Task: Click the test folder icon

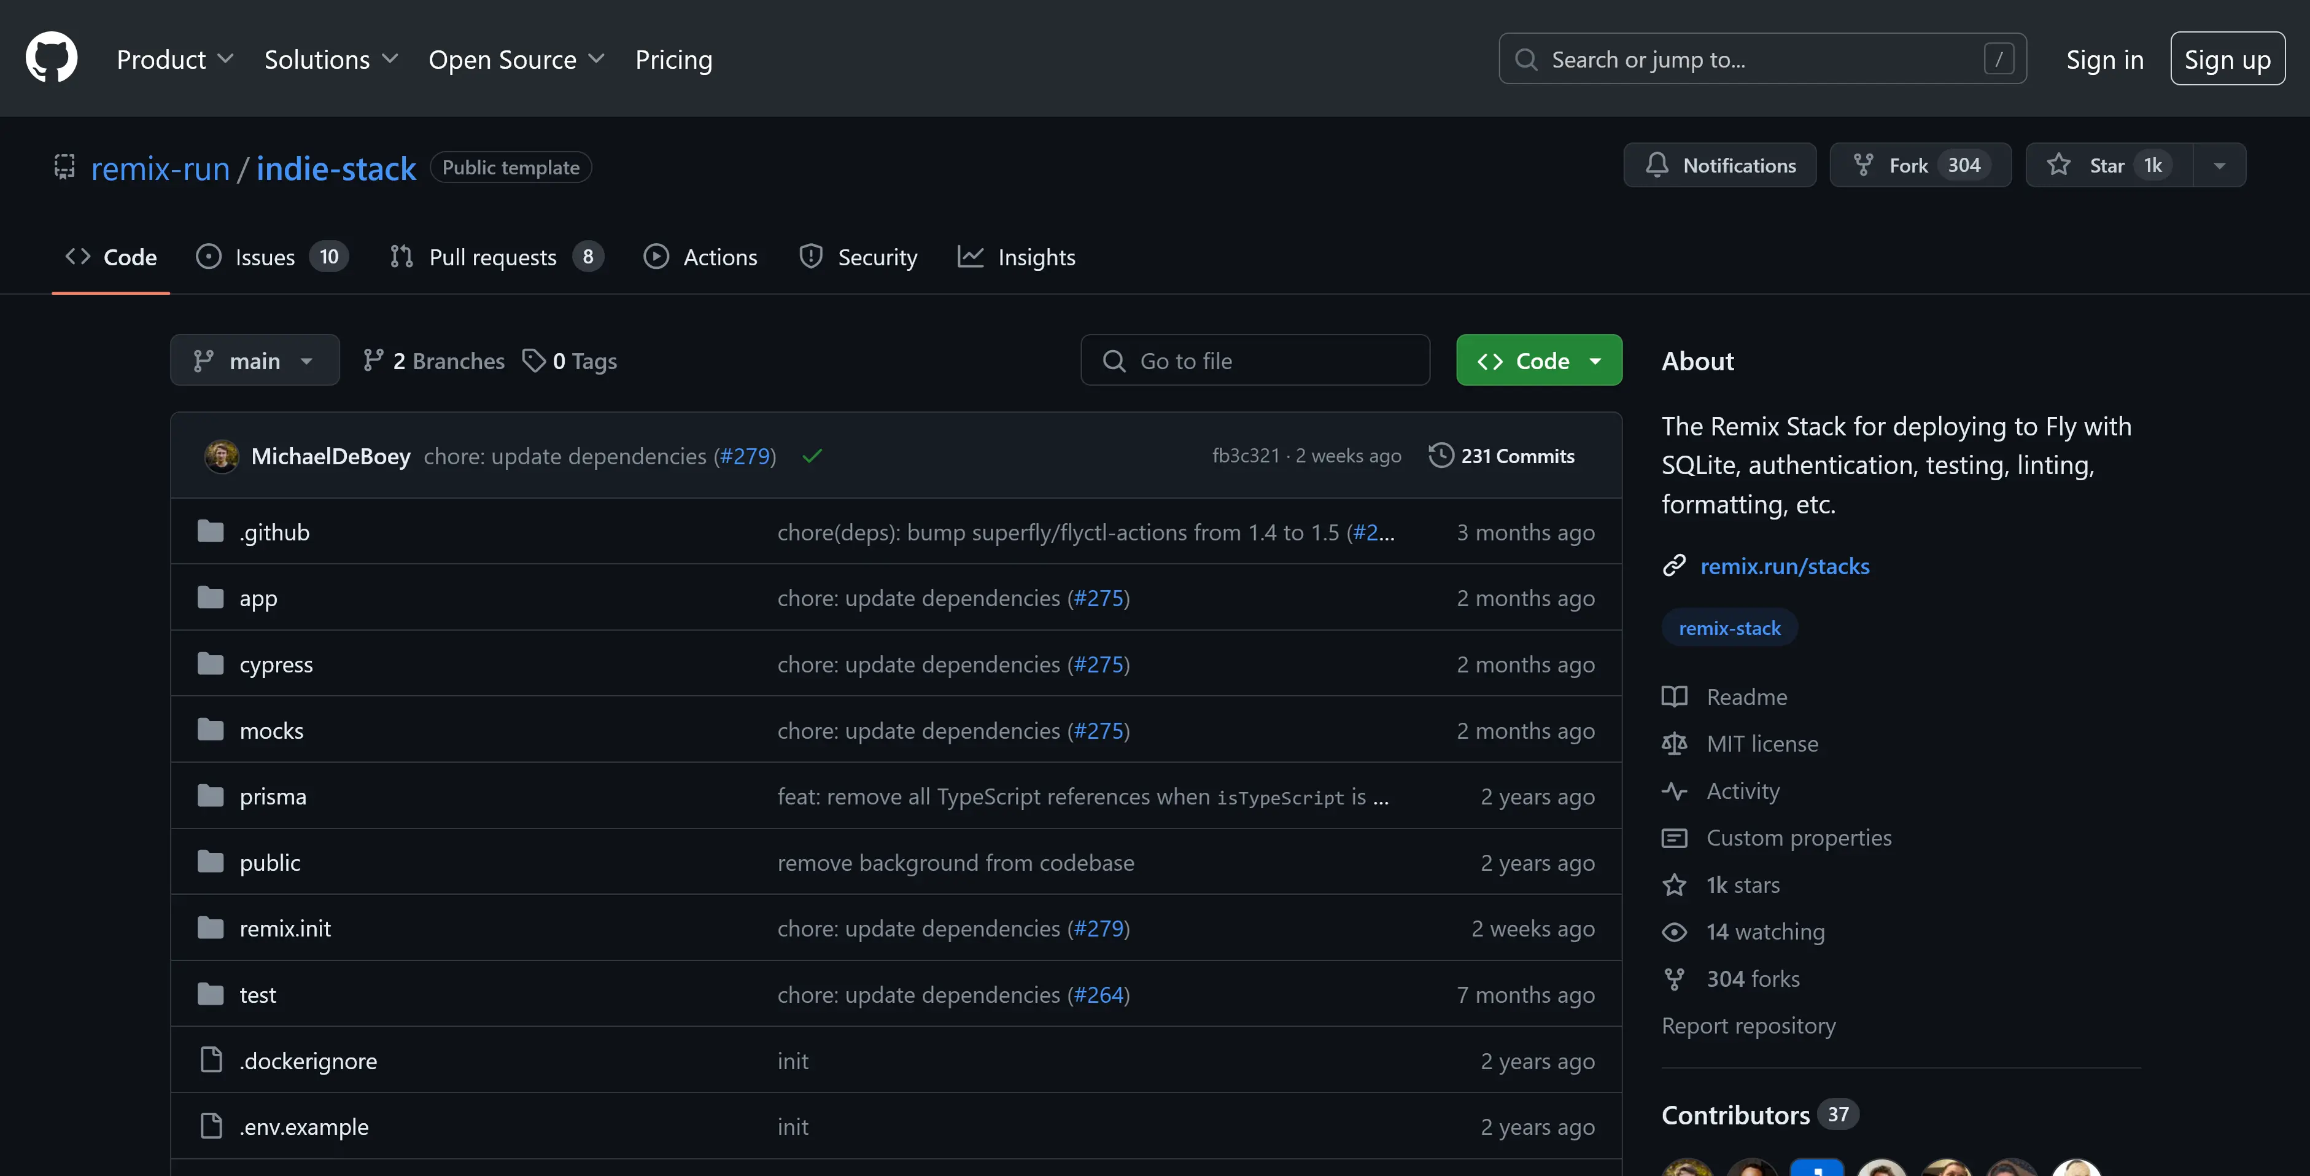Action: coord(211,994)
